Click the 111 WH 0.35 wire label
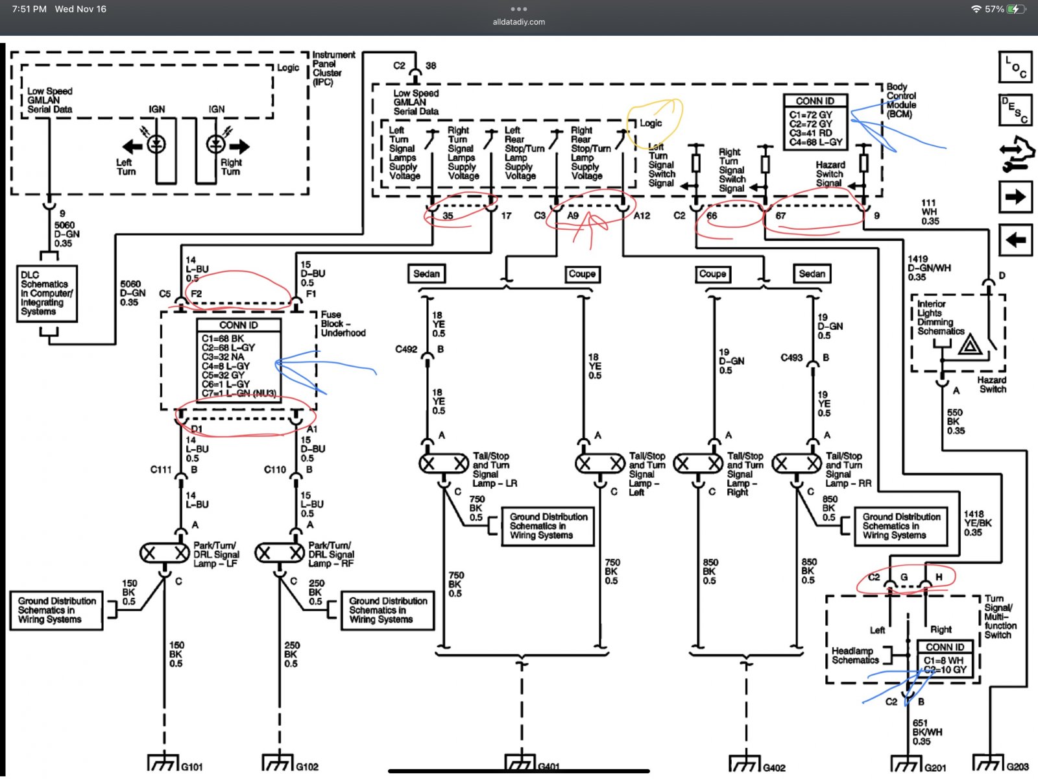Image resolution: width=1038 pixels, height=779 pixels. 930,212
